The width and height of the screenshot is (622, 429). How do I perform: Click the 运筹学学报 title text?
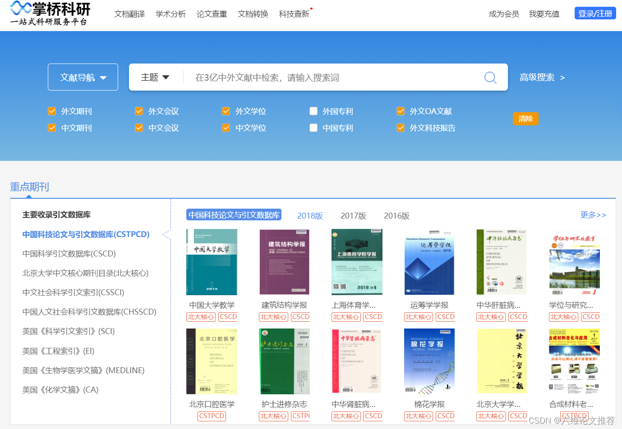click(429, 305)
